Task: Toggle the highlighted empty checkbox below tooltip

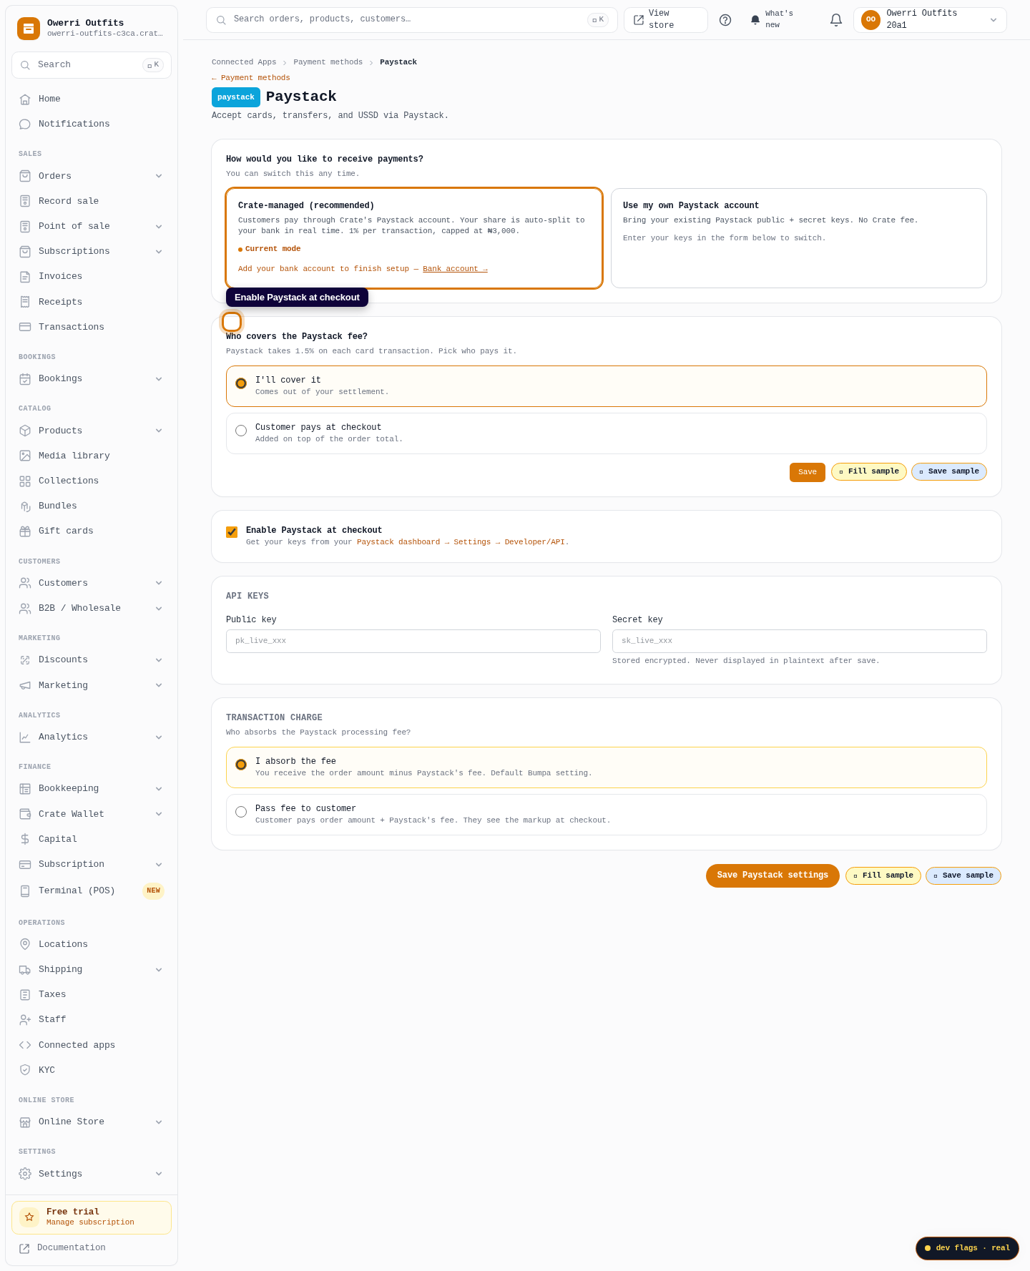Action: (x=232, y=322)
